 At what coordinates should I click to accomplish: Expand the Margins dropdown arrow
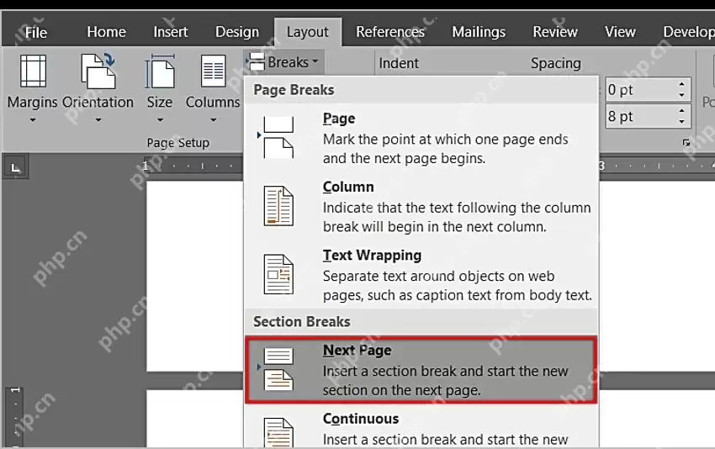[32, 120]
